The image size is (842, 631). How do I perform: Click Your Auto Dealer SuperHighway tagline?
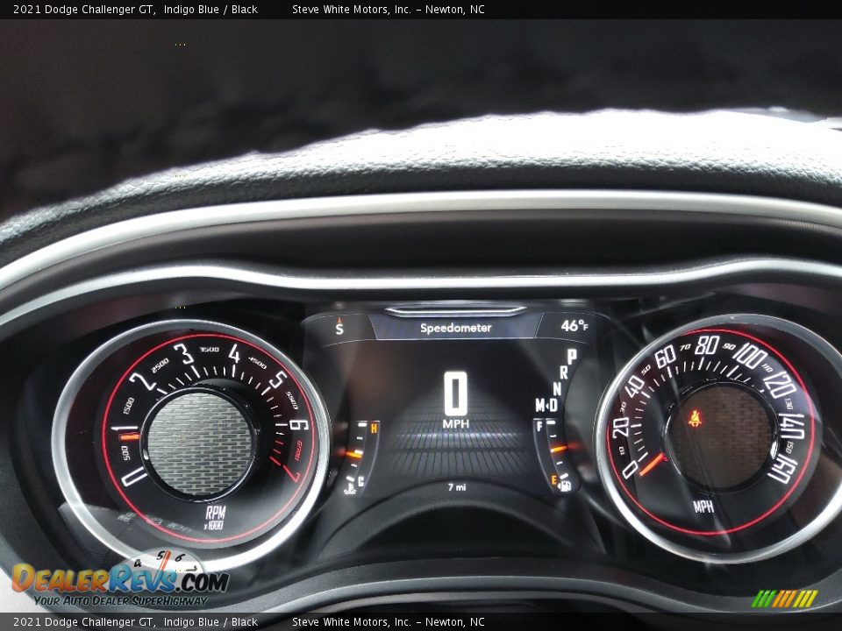tap(120, 600)
